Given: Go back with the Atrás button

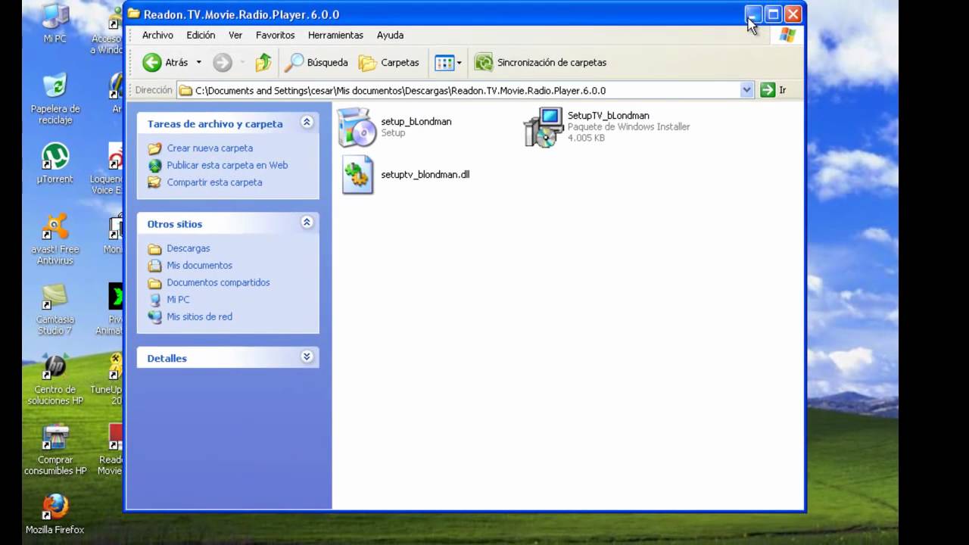Looking at the screenshot, I should 165,63.
